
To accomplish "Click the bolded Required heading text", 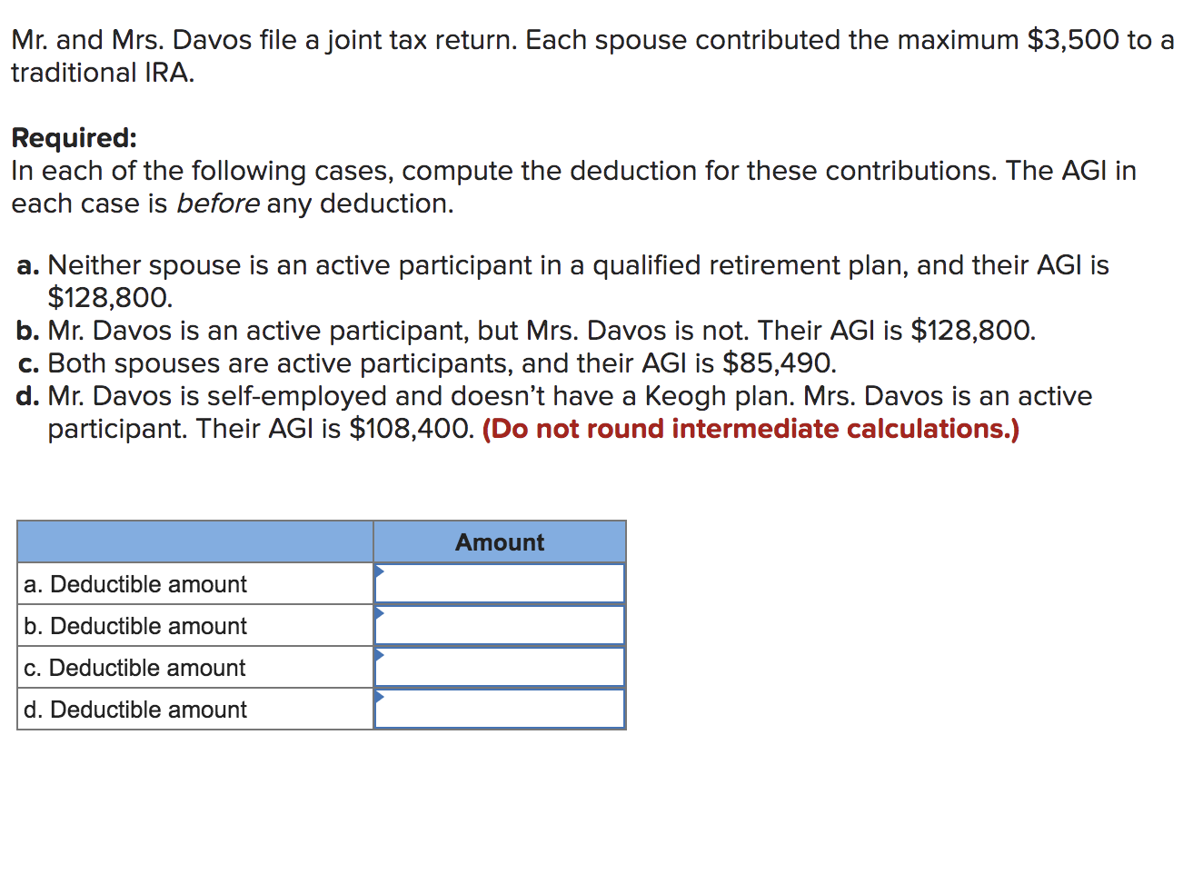I will pos(73,138).
